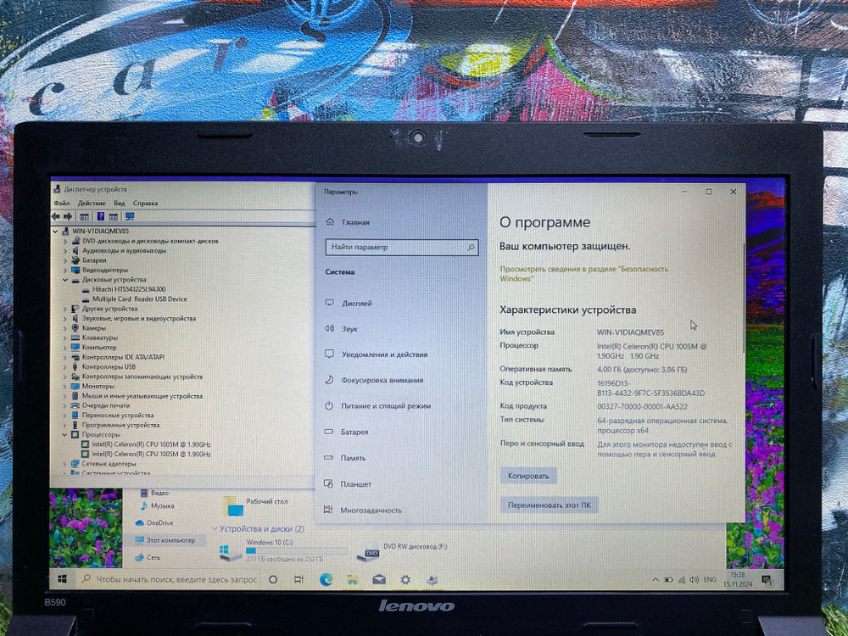Expand the Батареи tree node
848x636 pixels.
pyautogui.click(x=66, y=260)
